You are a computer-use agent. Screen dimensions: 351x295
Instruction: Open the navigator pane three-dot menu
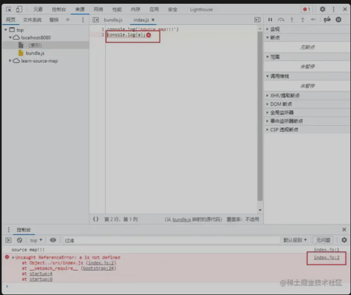pyautogui.click(x=83, y=20)
